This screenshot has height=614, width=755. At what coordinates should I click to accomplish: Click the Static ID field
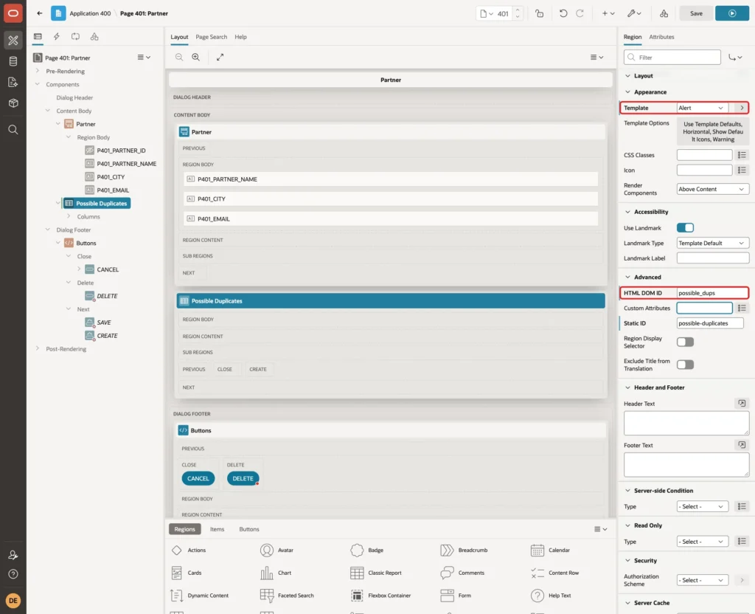(710, 323)
